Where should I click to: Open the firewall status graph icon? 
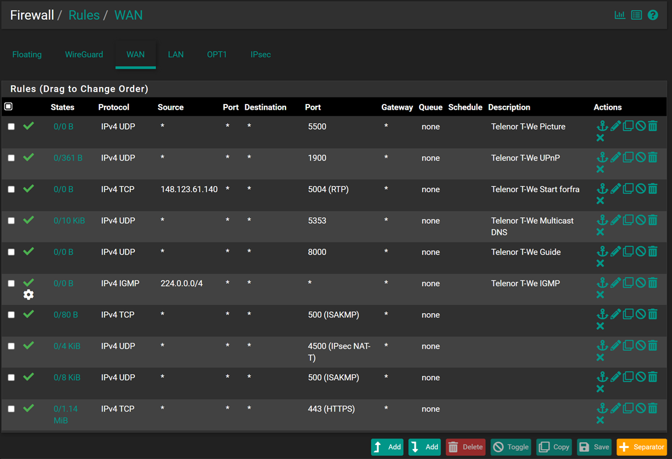point(619,15)
